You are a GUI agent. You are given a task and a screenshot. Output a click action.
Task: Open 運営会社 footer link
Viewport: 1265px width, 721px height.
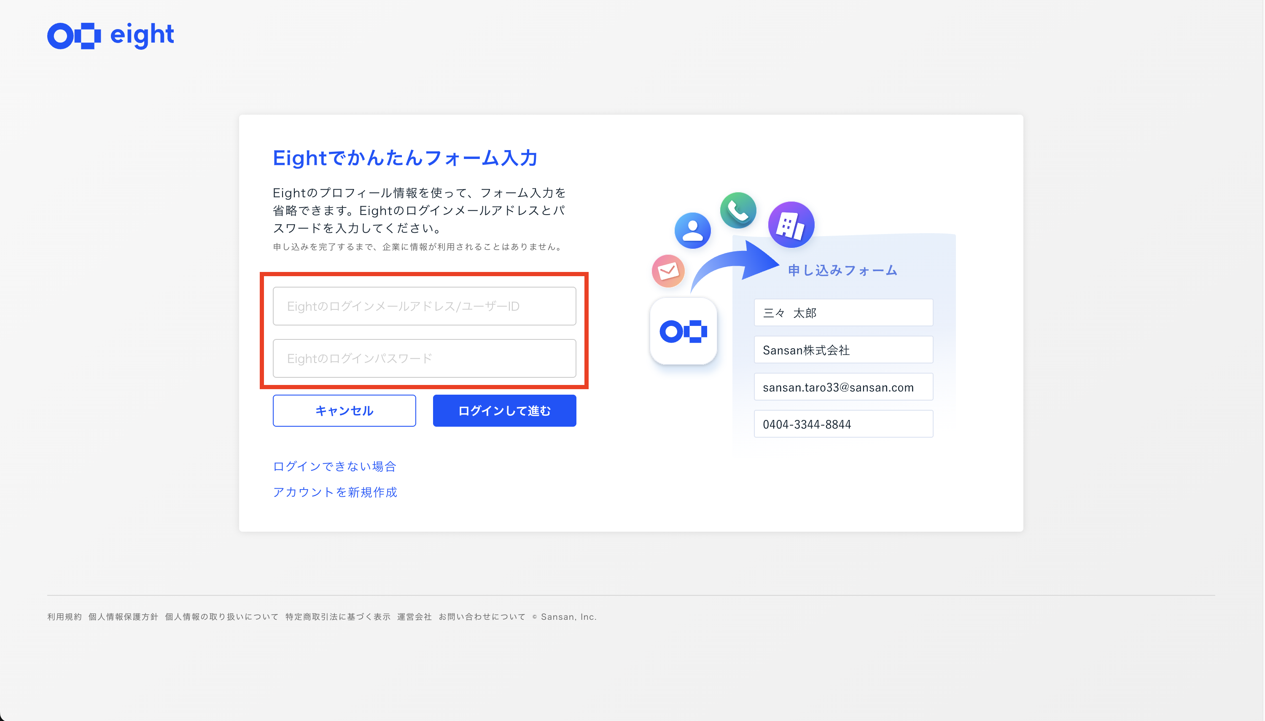click(x=414, y=617)
